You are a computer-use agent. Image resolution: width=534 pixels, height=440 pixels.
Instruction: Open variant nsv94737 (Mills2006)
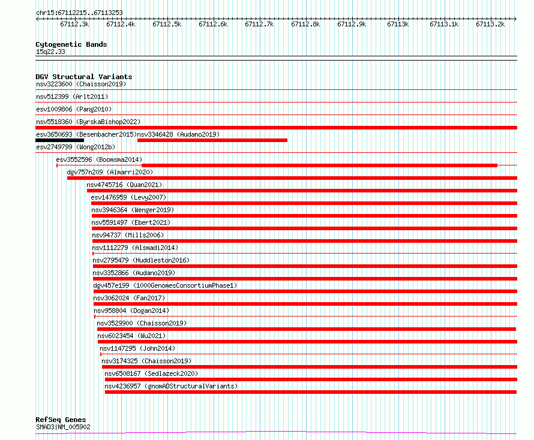click(128, 235)
